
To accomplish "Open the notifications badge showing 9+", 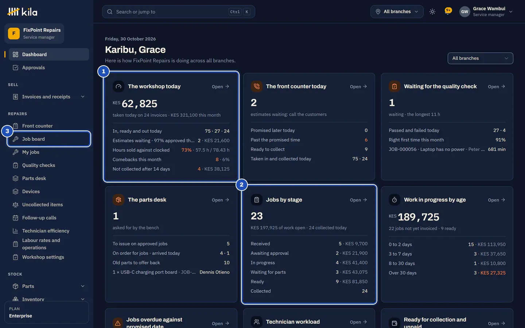I will pos(448,11).
